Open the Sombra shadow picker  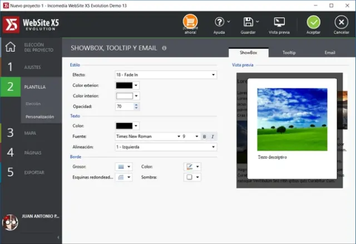[191, 177]
